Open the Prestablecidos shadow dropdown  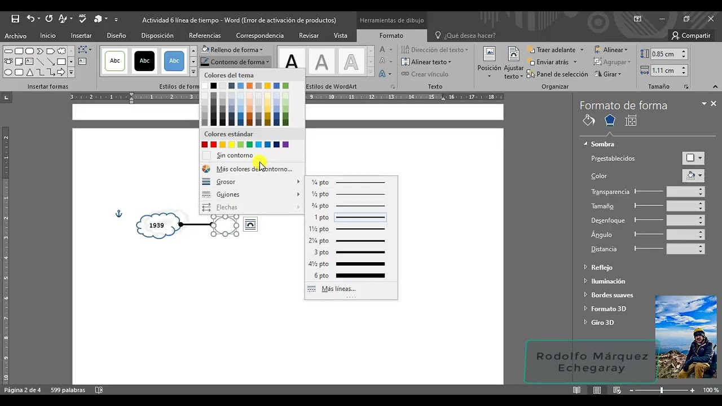pyautogui.click(x=693, y=158)
